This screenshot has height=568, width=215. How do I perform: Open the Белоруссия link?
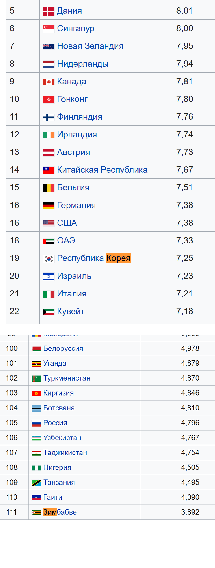click(x=63, y=348)
